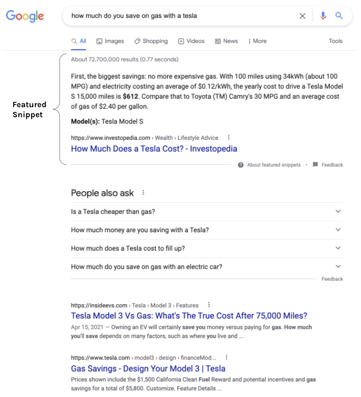Open the three-dot menu beside the insideevs.com URL
361x397 pixels.
[209, 305]
